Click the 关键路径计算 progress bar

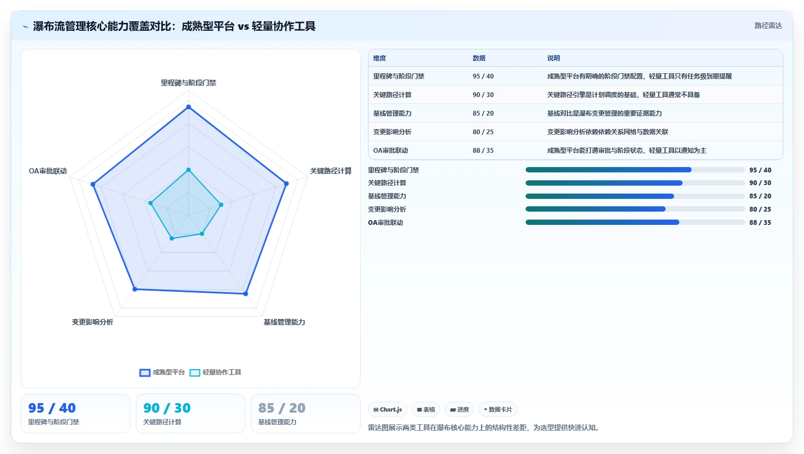click(x=635, y=183)
